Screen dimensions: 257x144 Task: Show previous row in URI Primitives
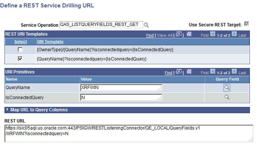tap(213, 72)
